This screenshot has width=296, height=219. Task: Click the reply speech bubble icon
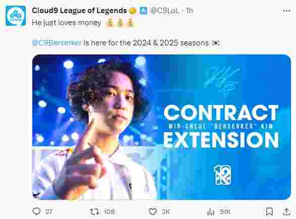36,211
